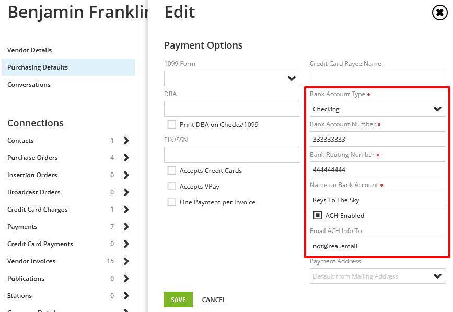Open the 1099 Form dropdown

[231, 78]
